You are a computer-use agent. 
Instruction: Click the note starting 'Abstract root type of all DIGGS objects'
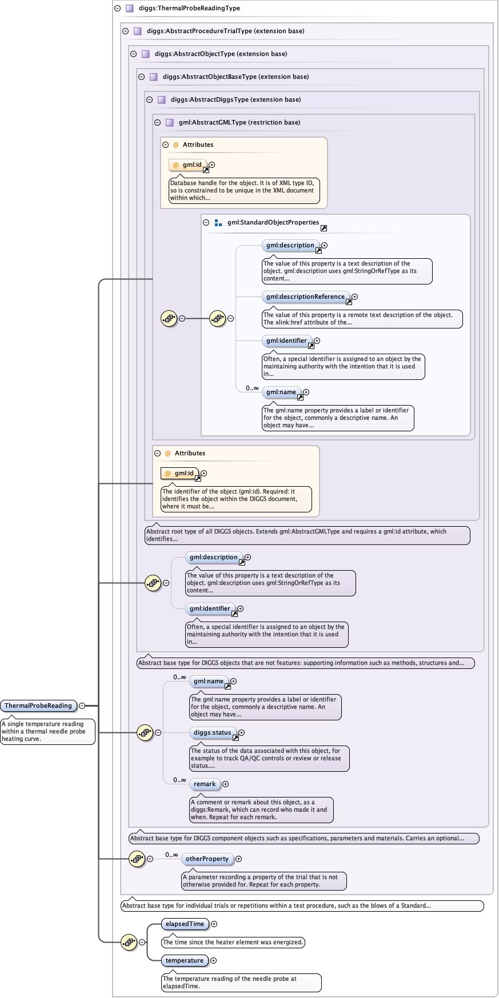pos(308,535)
